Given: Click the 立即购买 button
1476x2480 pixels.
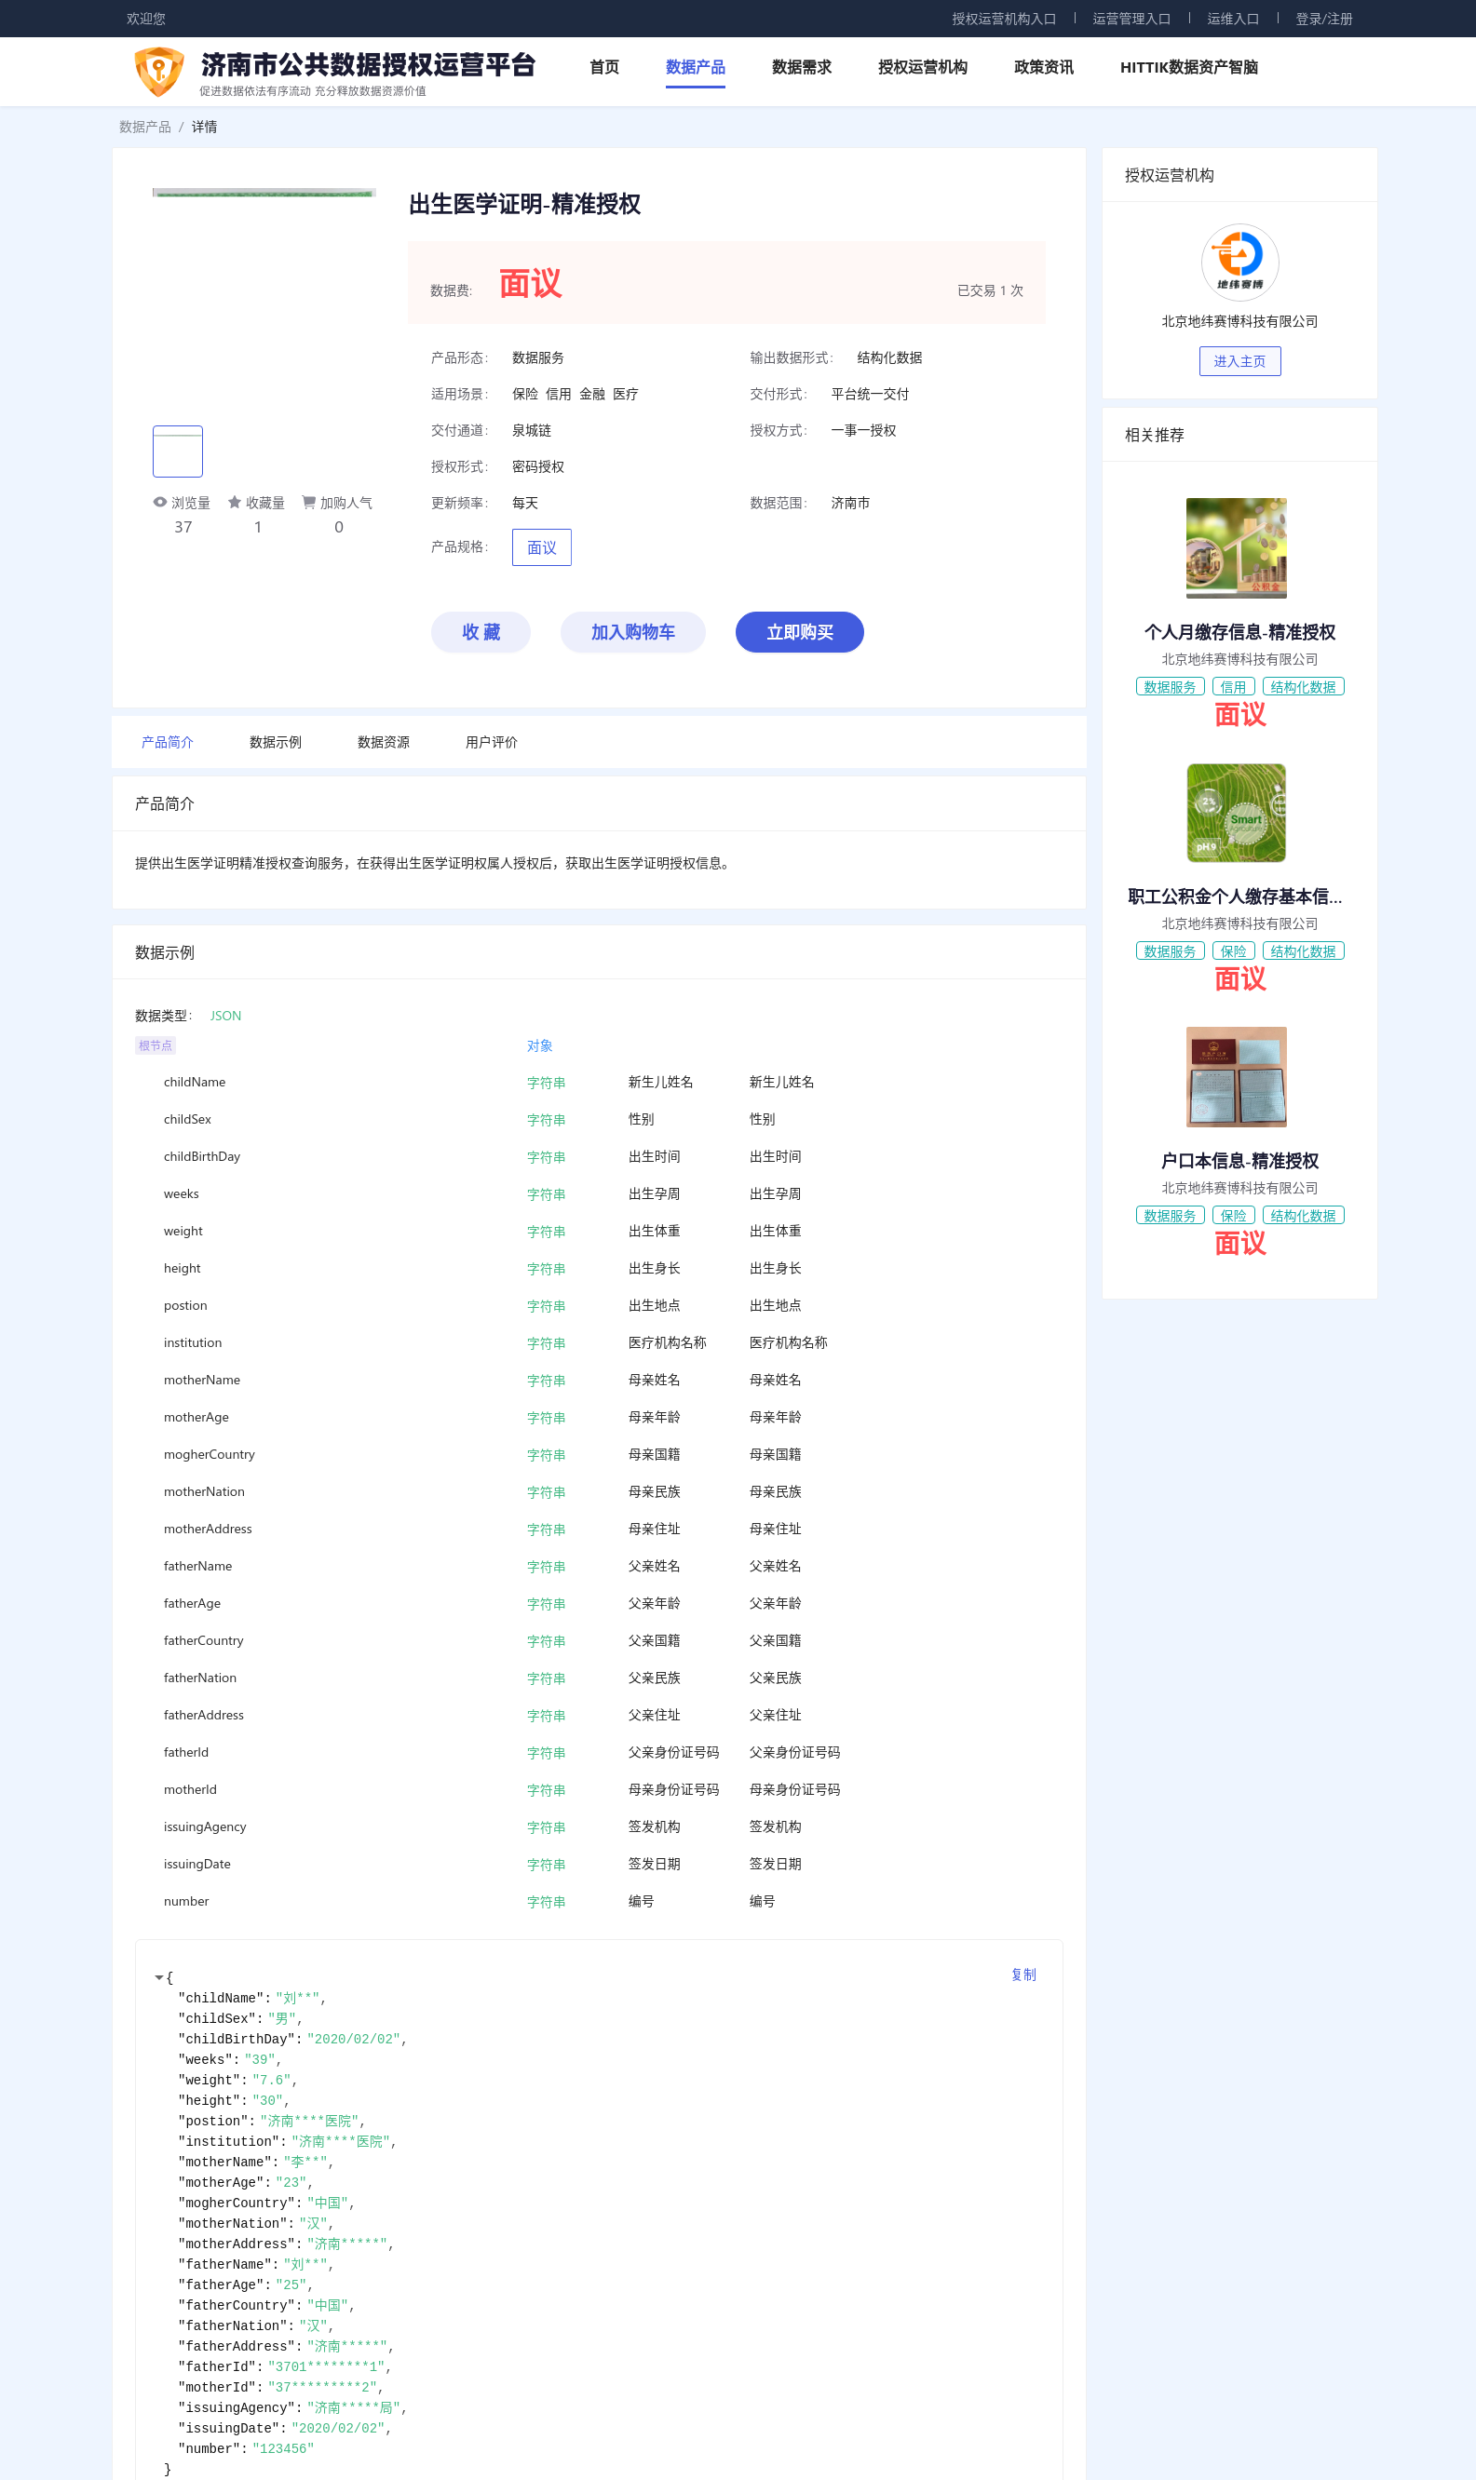Looking at the screenshot, I should (x=799, y=632).
